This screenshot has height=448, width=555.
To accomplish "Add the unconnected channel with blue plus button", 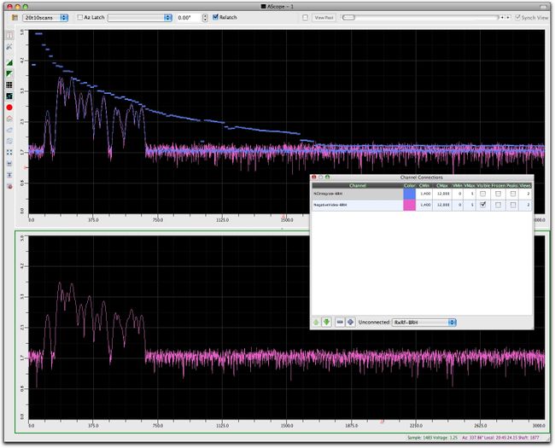I will coord(350,322).
